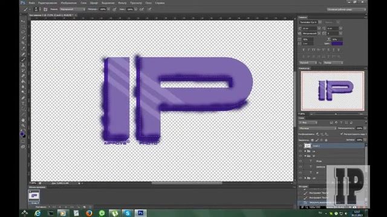
Task: Select the Dodge tool
Action: coord(23,92)
